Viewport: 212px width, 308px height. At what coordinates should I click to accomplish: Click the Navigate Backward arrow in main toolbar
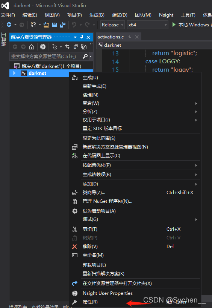[9, 25]
